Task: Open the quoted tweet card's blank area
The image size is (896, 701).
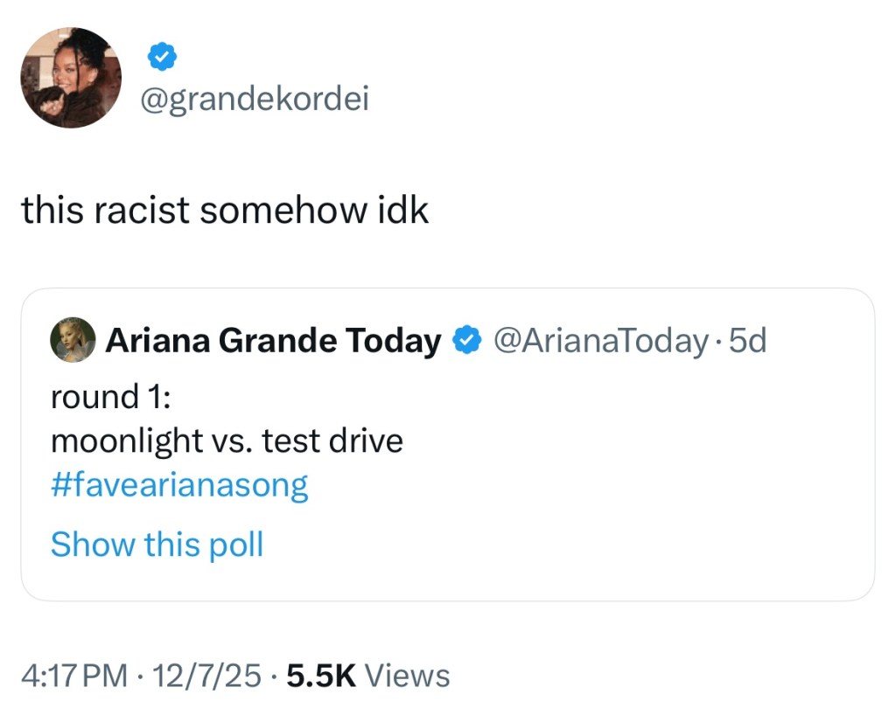Action: (x=612, y=489)
